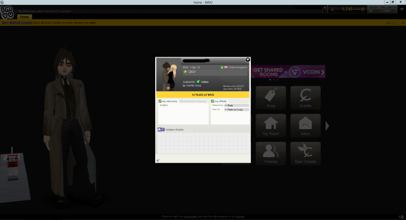This screenshot has width=406, height=220.
Task: Click the window system icon in title bar
Action: tap(2, 2)
